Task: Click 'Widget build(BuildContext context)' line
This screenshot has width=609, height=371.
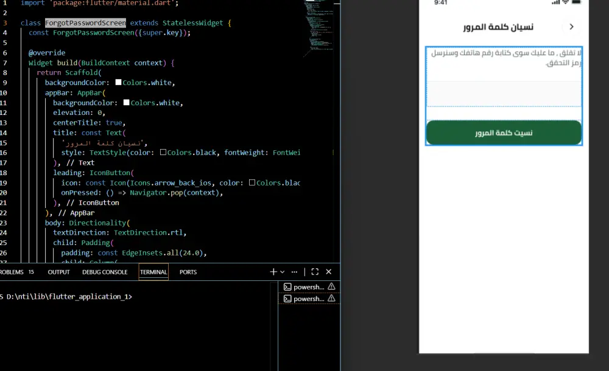Action: (101, 63)
